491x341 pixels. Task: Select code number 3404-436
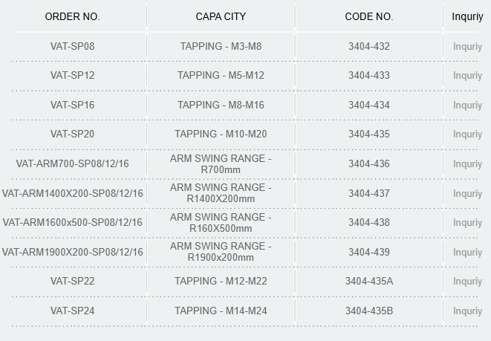pyautogui.click(x=369, y=163)
